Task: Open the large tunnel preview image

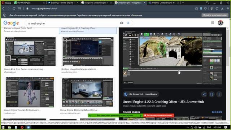Action: pos(173,58)
